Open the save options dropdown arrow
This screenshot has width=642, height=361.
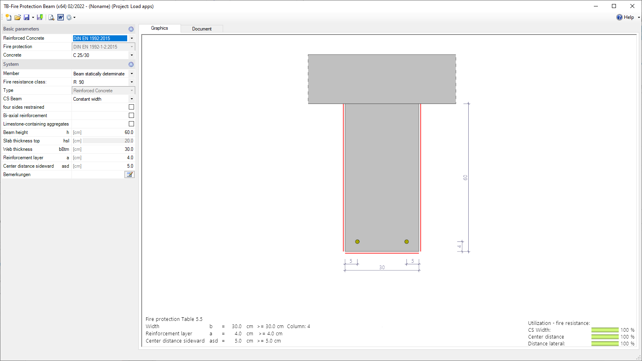[33, 17]
